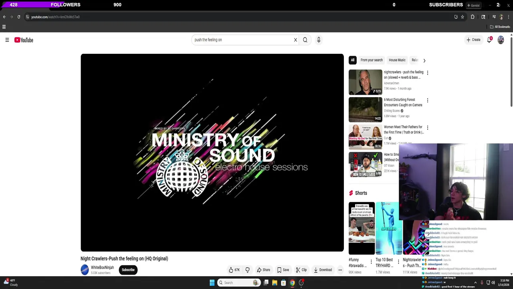Image resolution: width=513 pixels, height=289 pixels.
Task: Open more actions ellipsis under video
Action: tap(340, 270)
